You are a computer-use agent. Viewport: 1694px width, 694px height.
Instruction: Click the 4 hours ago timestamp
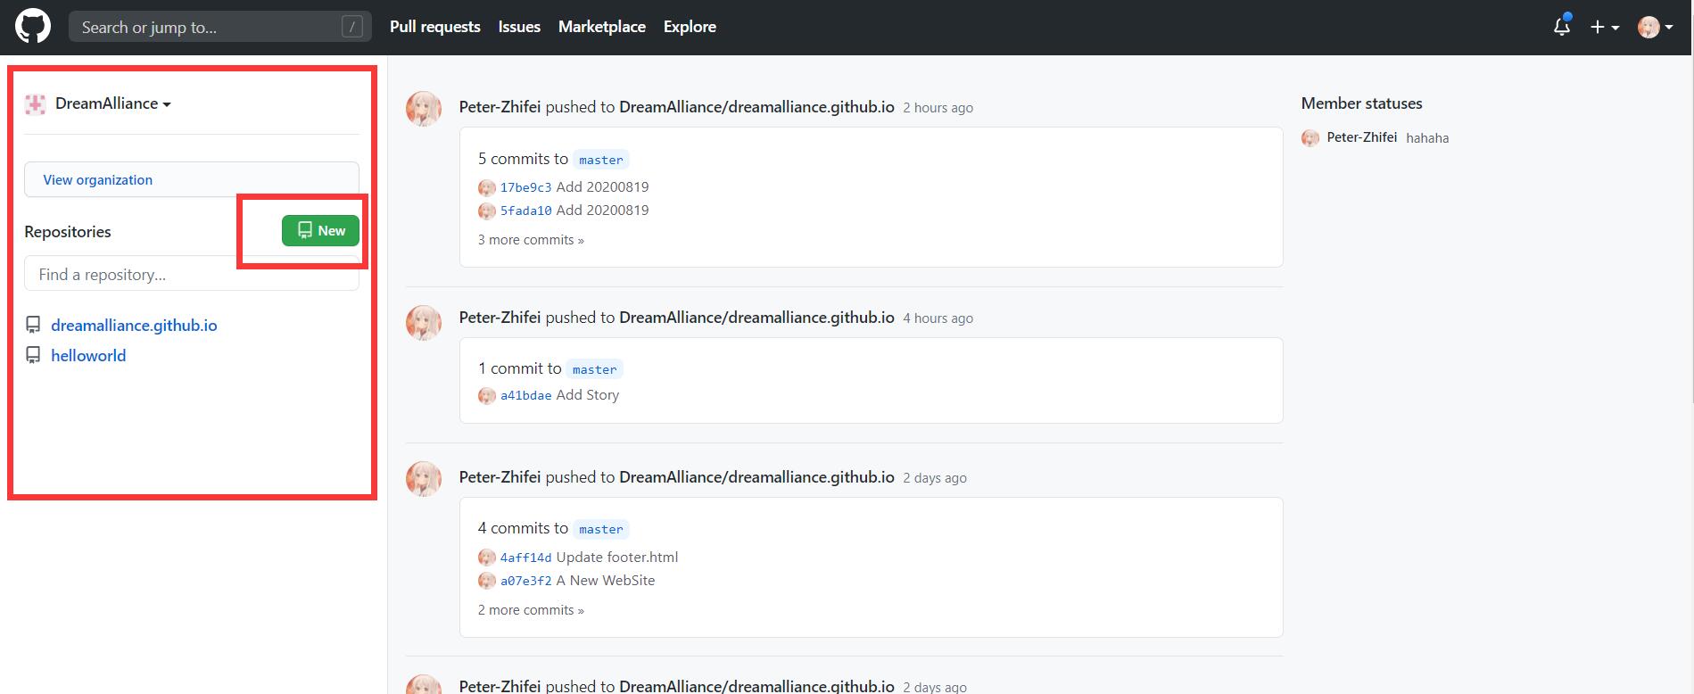coord(938,318)
